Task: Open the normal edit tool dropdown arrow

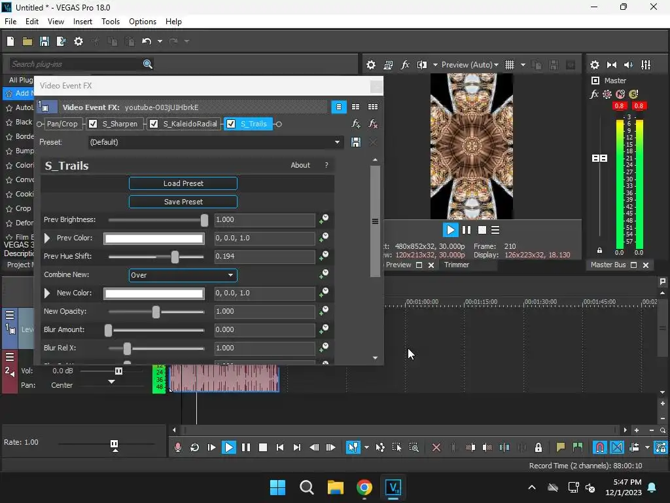Action: [366, 447]
